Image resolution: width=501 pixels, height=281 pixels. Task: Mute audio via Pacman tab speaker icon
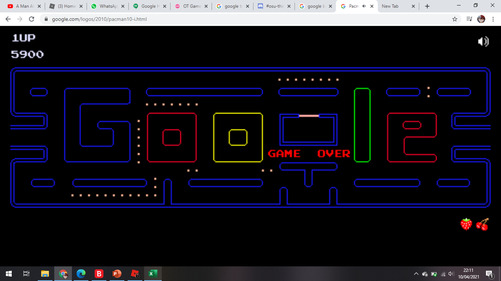364,6
